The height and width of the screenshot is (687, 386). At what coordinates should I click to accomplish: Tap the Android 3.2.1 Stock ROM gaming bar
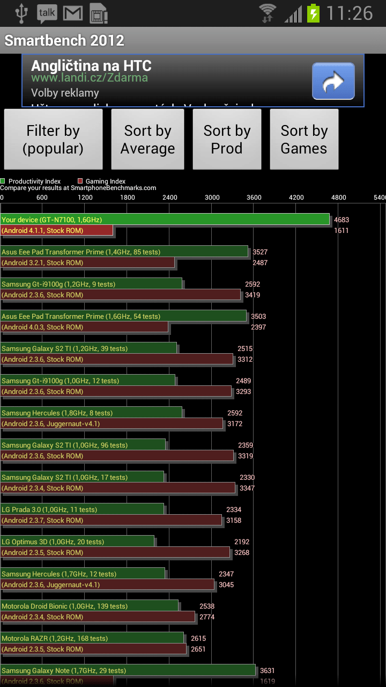[87, 262]
